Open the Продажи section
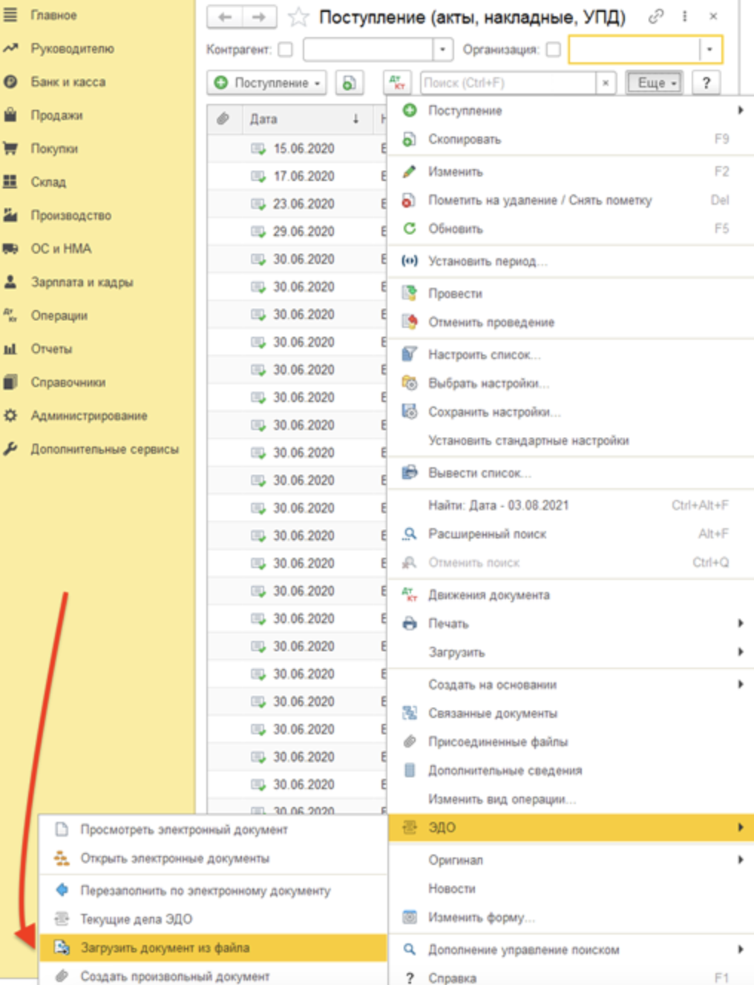Image resolution: width=754 pixels, height=985 pixels. point(56,115)
